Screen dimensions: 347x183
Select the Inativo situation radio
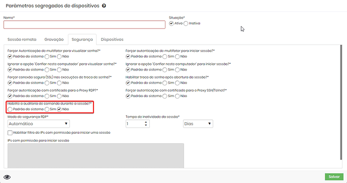coord(186,24)
